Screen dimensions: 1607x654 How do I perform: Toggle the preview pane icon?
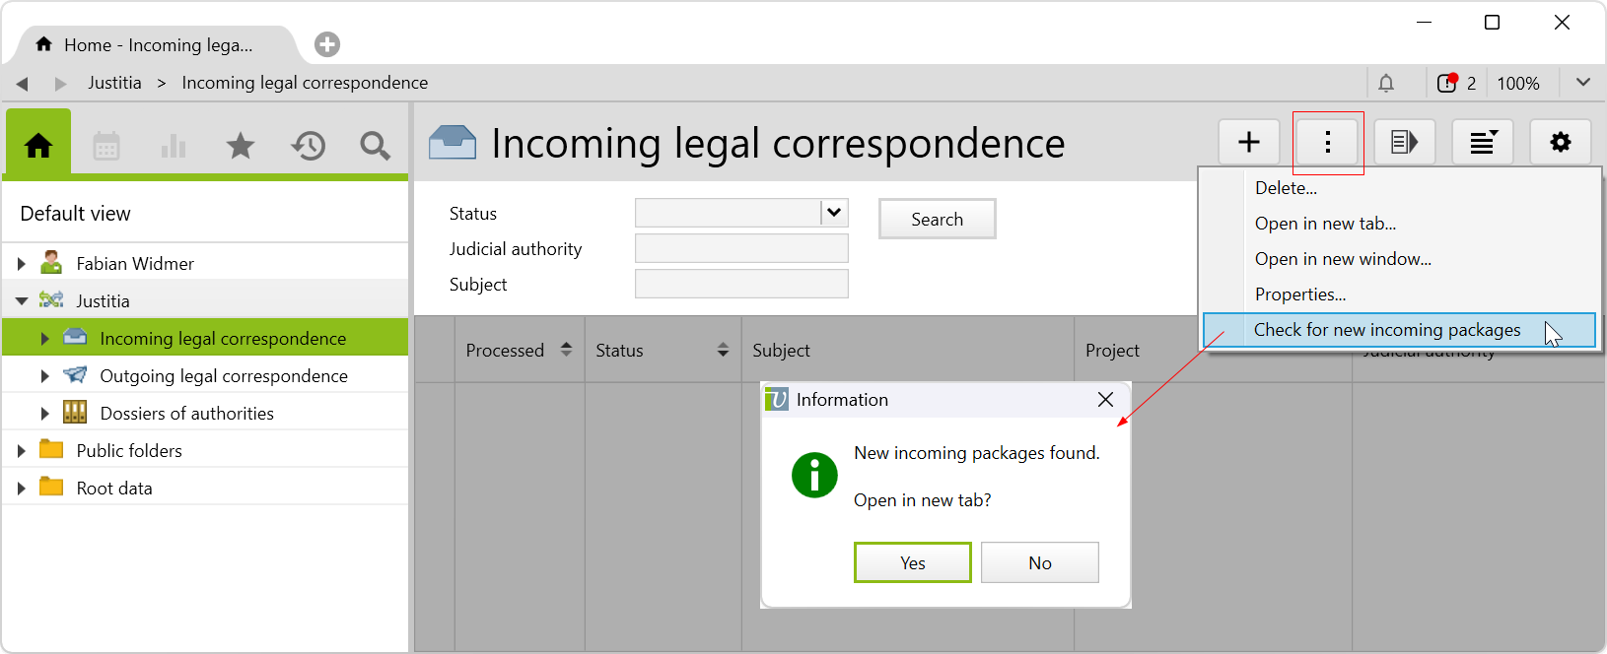click(x=1404, y=143)
